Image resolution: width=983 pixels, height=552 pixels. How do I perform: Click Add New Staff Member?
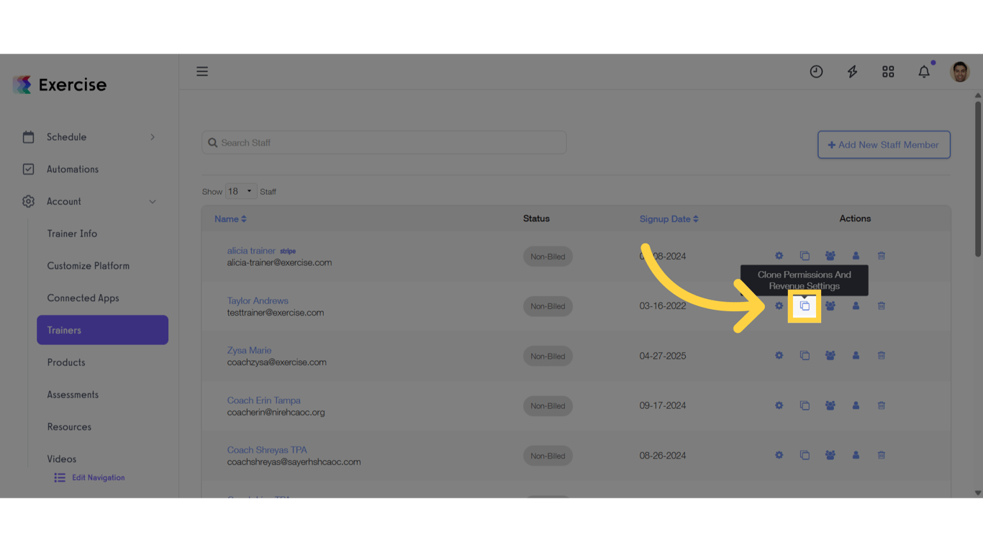(x=884, y=144)
